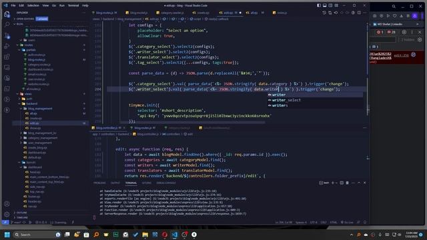427x240 pixels.
Task: Open the Help menu
Action: pyautogui.click(x=85, y=5)
